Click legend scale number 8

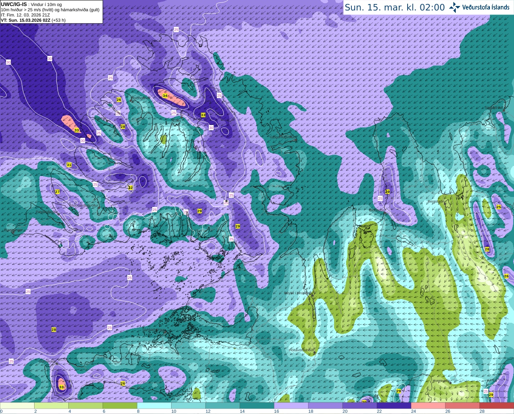[138, 411]
